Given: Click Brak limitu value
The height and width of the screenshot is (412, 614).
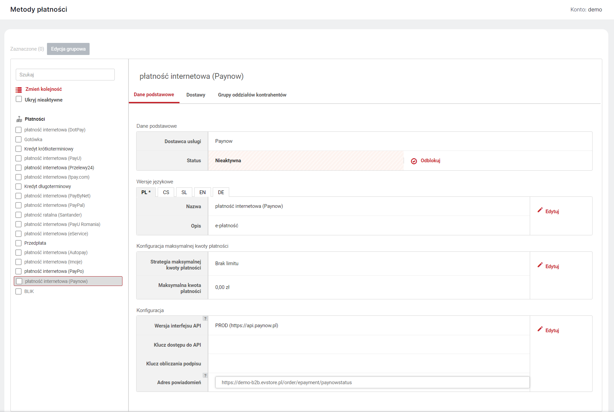Looking at the screenshot, I should 227,263.
